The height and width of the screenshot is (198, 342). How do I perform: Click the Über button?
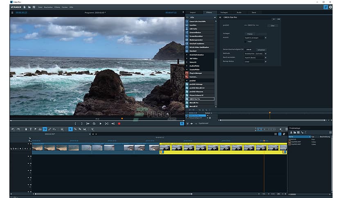coord(272,25)
